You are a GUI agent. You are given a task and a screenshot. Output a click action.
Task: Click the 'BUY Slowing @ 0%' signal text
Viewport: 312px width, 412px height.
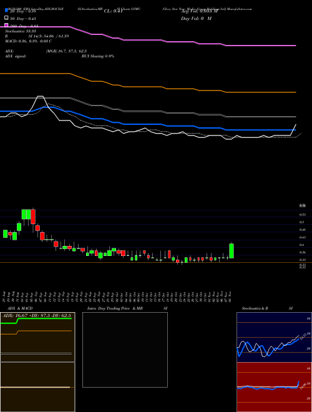(98, 56)
